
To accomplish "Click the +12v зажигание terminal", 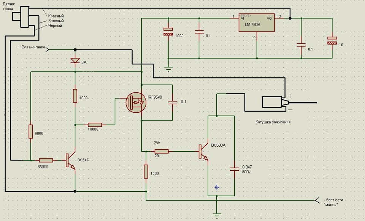I will pos(47,50).
